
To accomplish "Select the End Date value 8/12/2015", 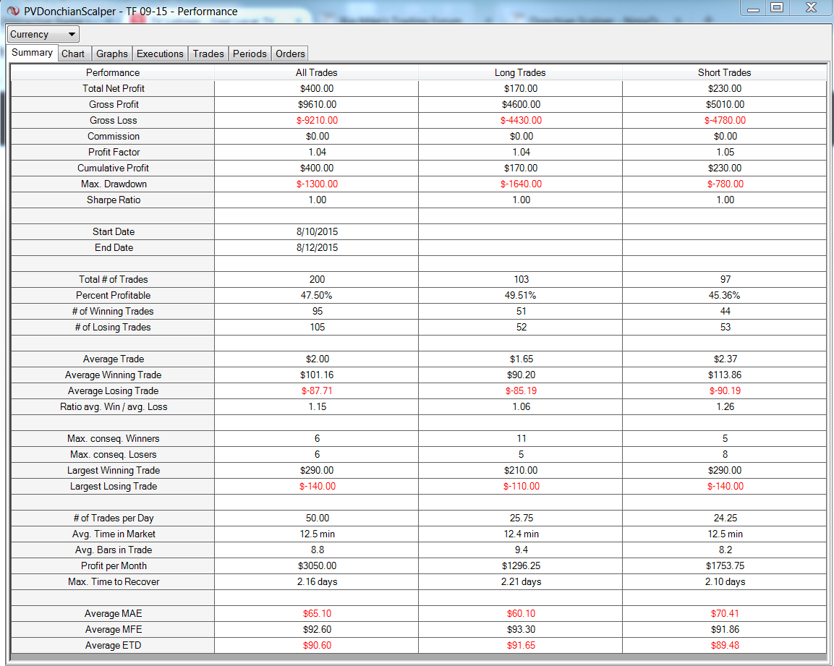I will pyautogui.click(x=317, y=247).
